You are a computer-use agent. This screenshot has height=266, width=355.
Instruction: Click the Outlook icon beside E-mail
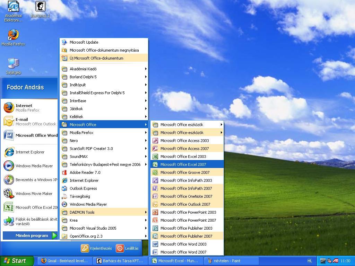(9, 122)
